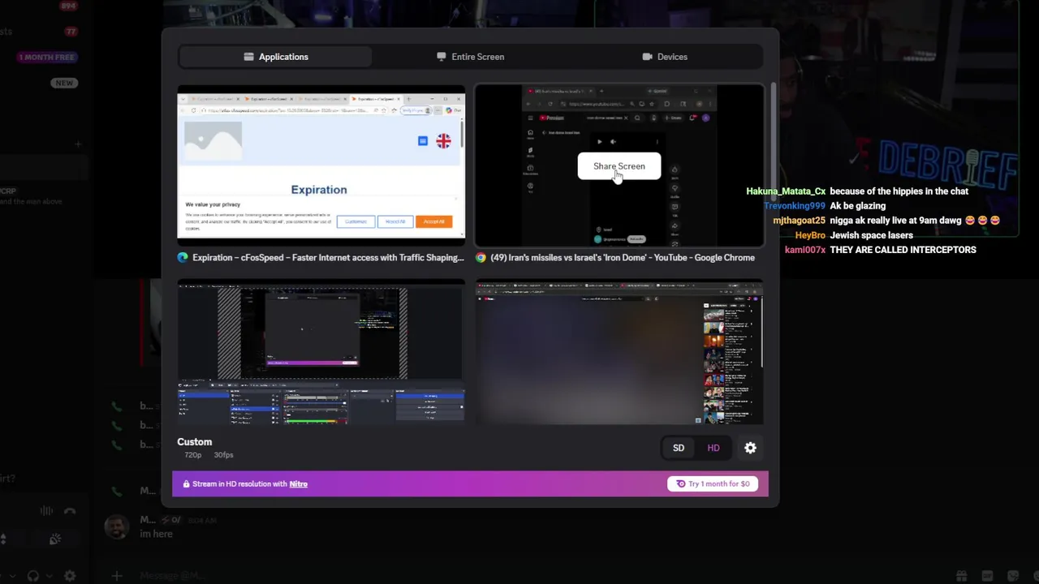1039x584 pixels.
Task: Select the OBS Studio window thumbnail
Action: tap(321, 351)
